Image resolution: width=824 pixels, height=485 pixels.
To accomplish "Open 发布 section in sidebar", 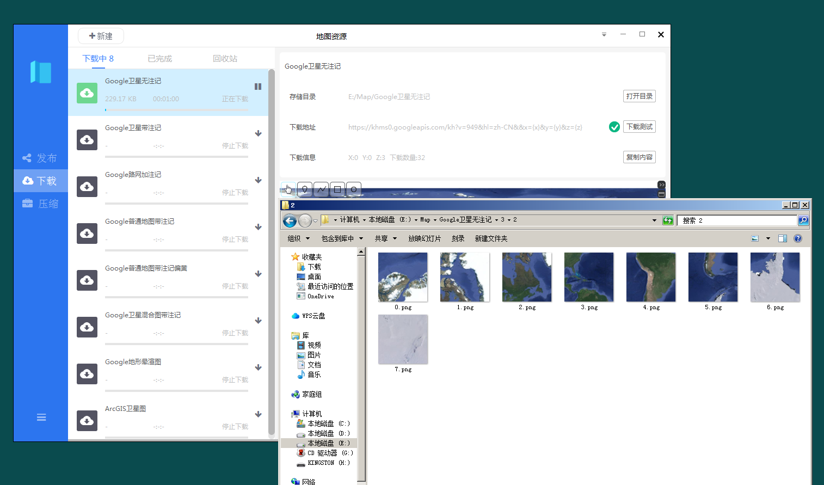I will pos(40,158).
